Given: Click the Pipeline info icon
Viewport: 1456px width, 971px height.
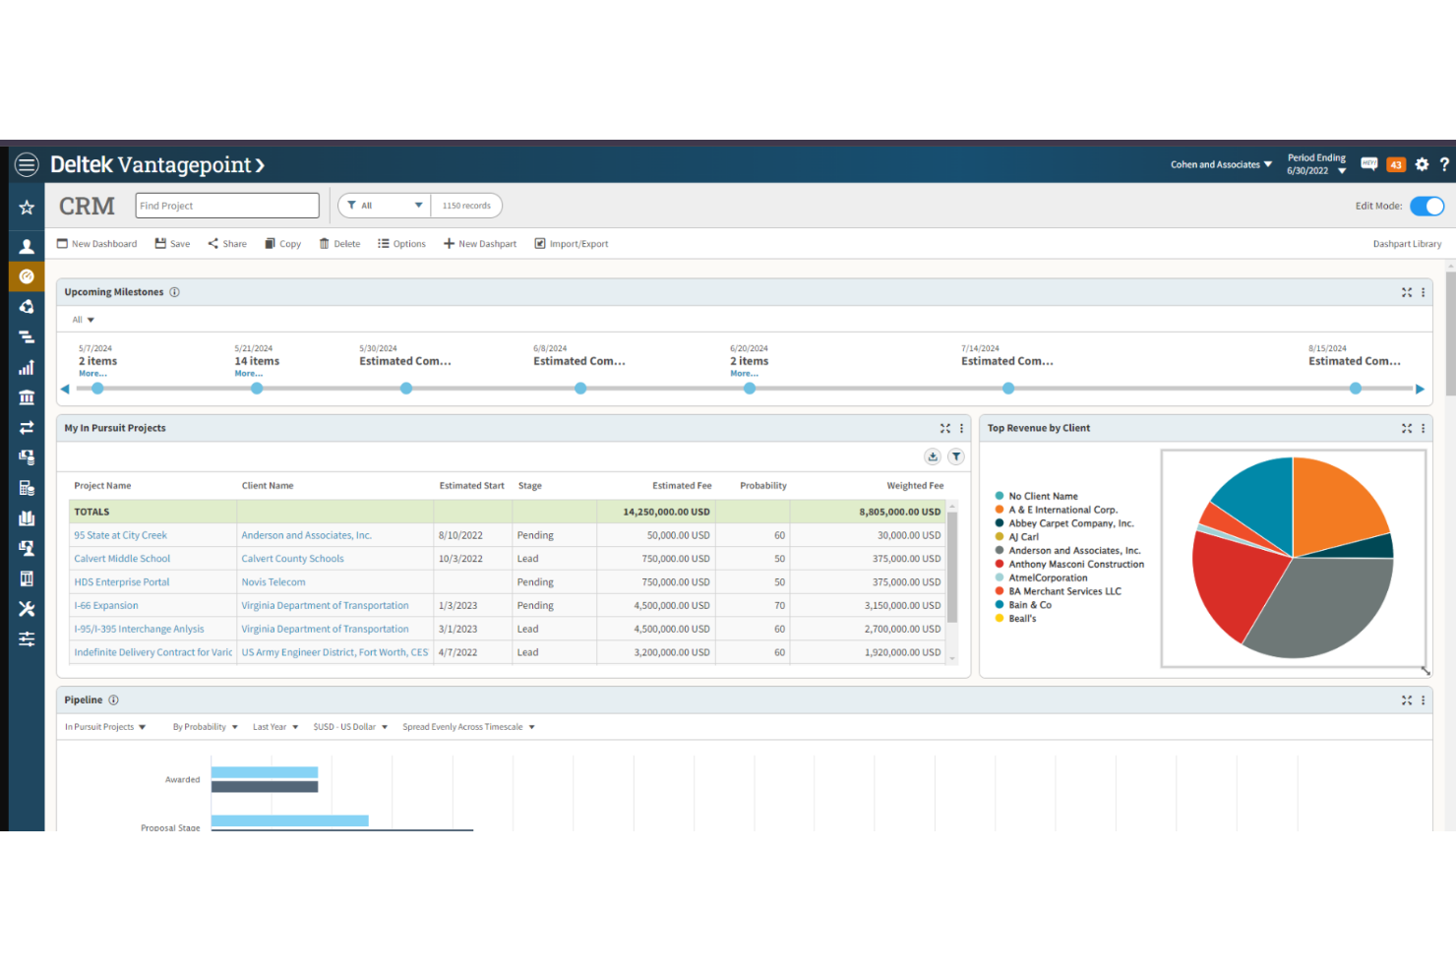Looking at the screenshot, I should click(113, 700).
